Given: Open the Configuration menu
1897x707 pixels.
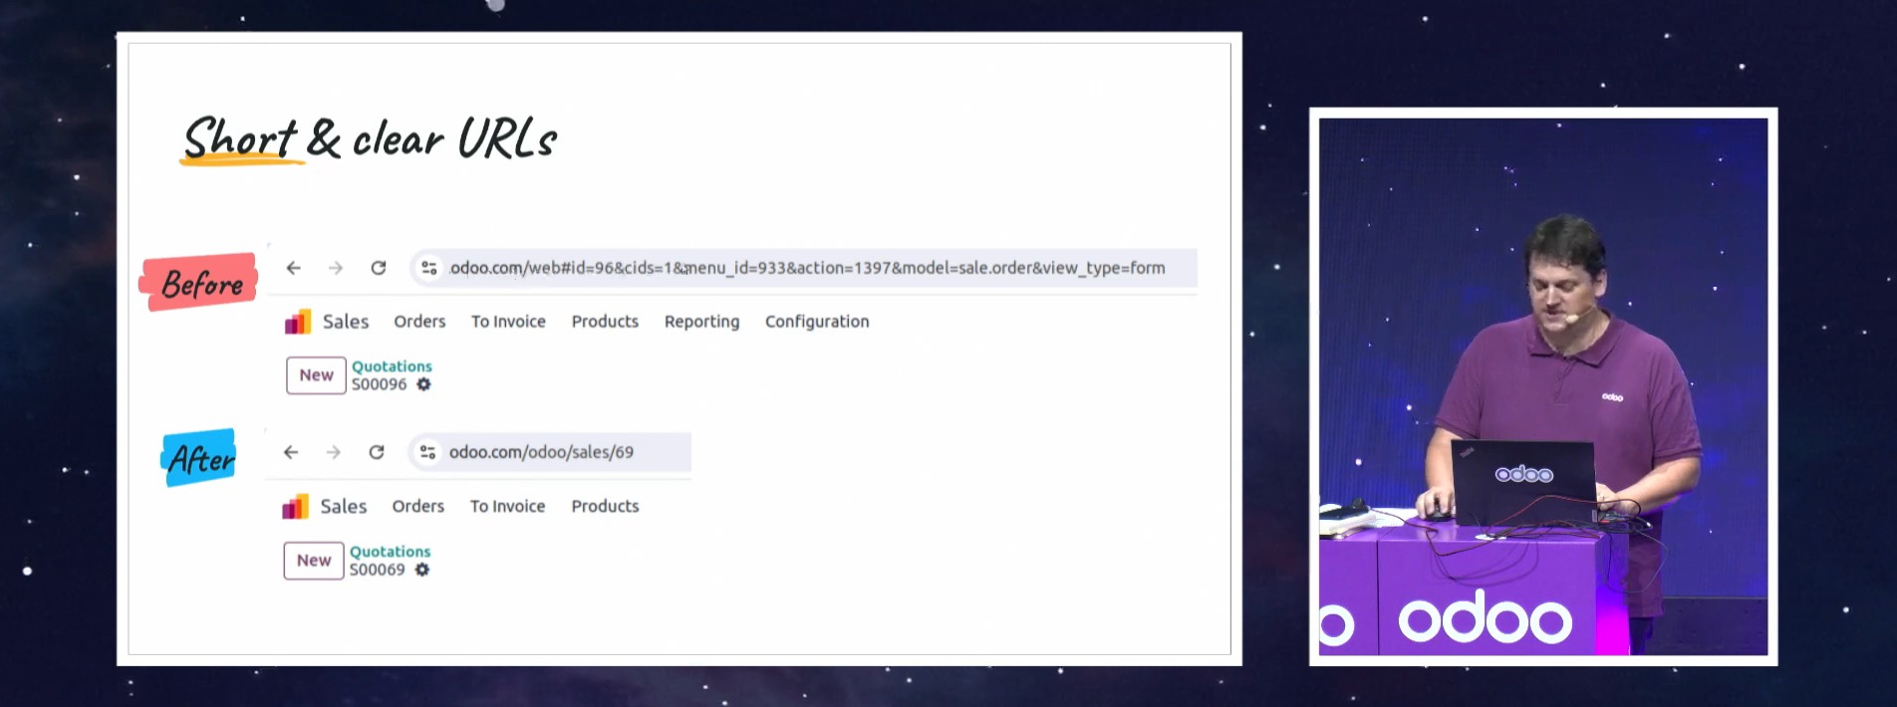Looking at the screenshot, I should [817, 322].
